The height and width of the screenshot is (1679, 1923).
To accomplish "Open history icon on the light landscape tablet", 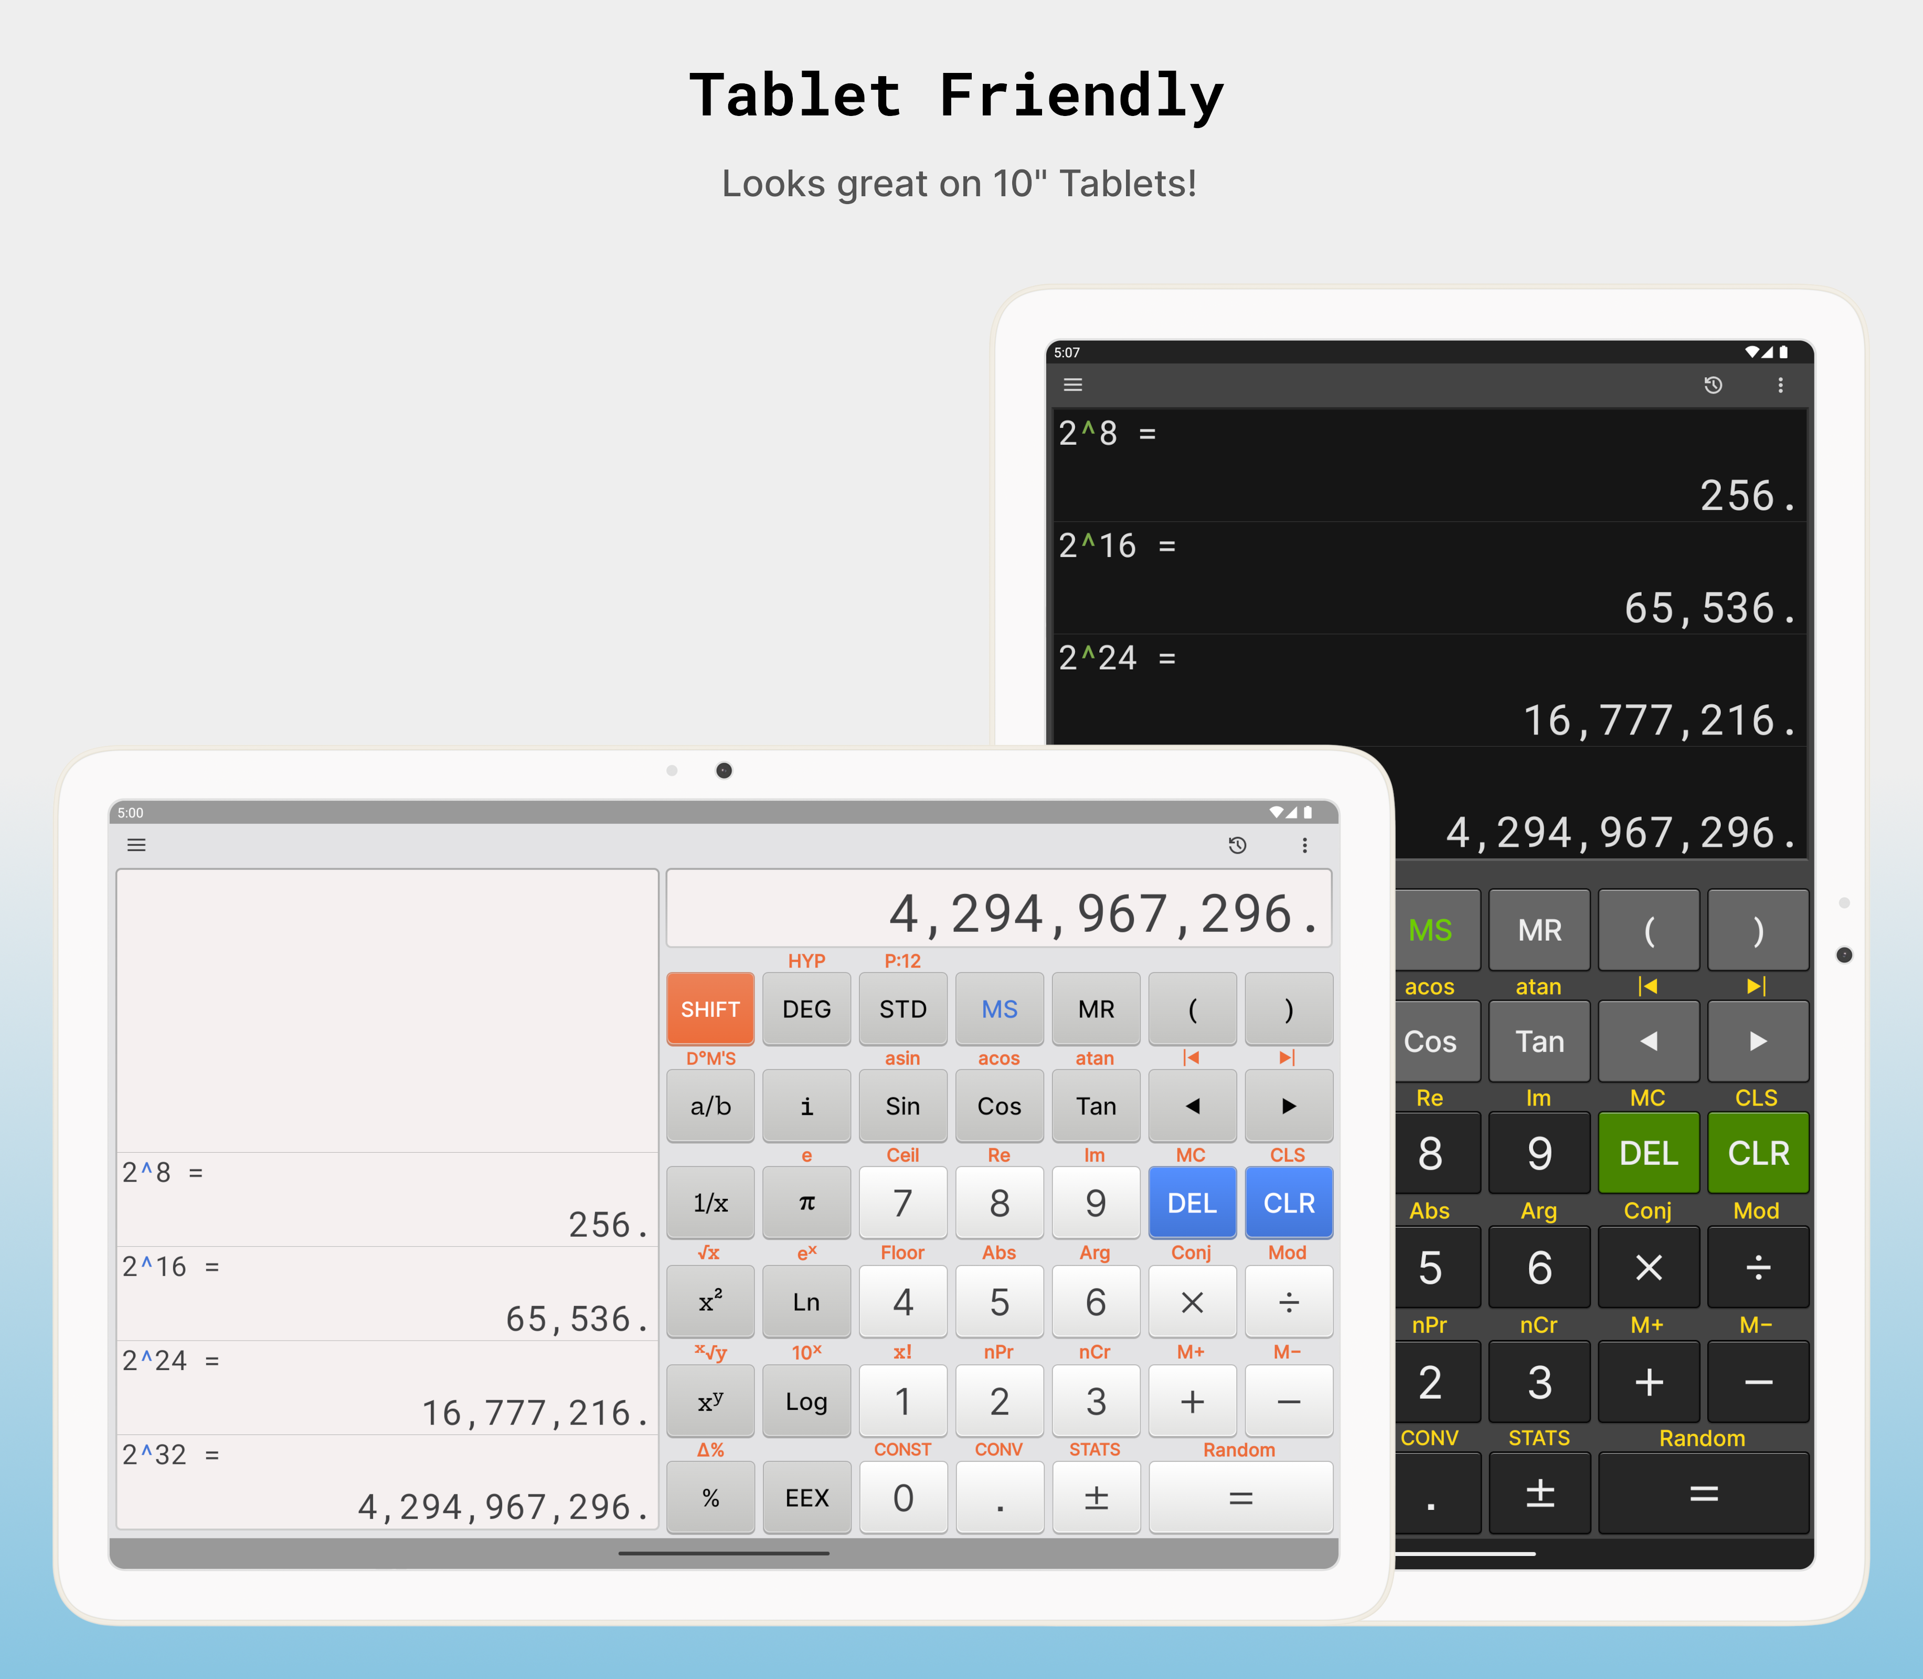I will click(x=1237, y=845).
